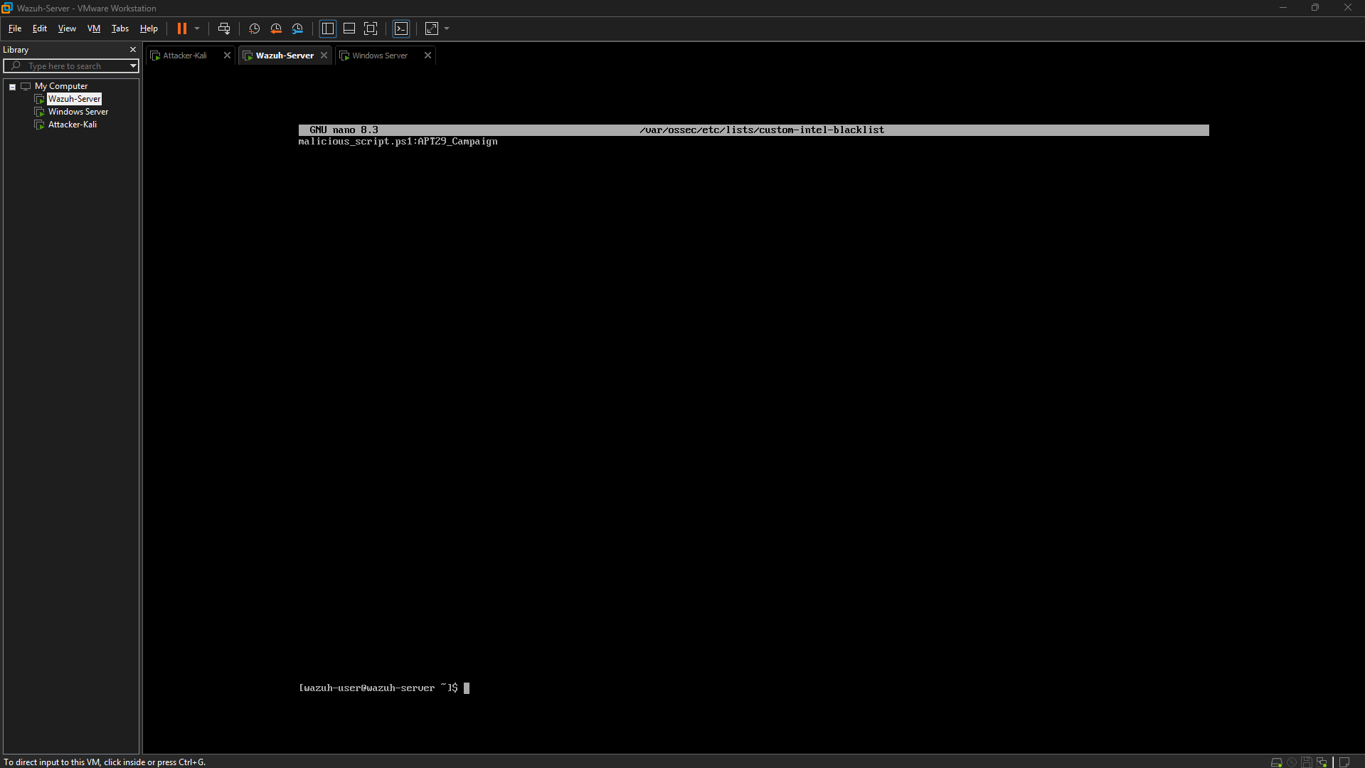Open the Snapshot Manager wrench icon
The height and width of the screenshot is (768, 1365).
297,28
